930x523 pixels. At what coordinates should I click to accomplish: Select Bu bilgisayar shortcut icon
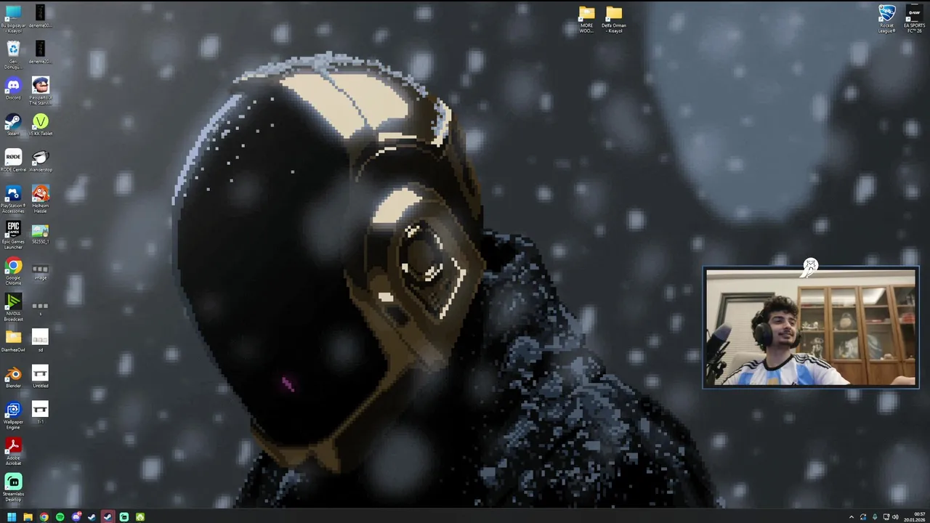tap(13, 18)
